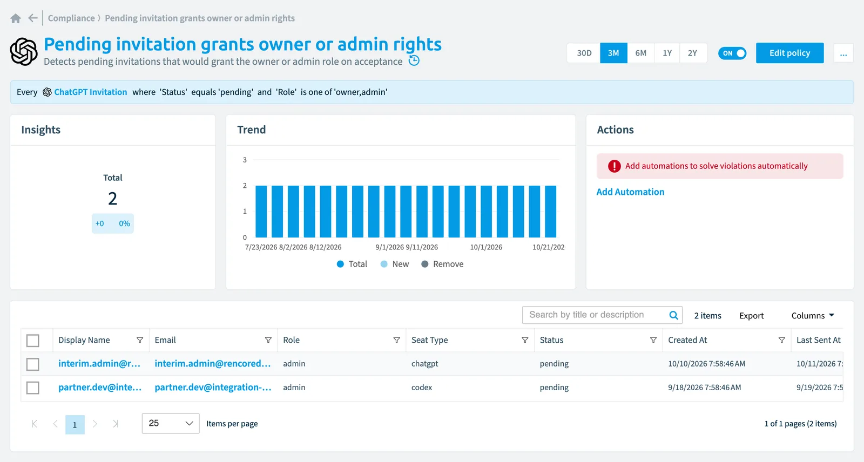This screenshot has height=462, width=864.
Task: Select the 2Y time range
Action: pyautogui.click(x=693, y=53)
